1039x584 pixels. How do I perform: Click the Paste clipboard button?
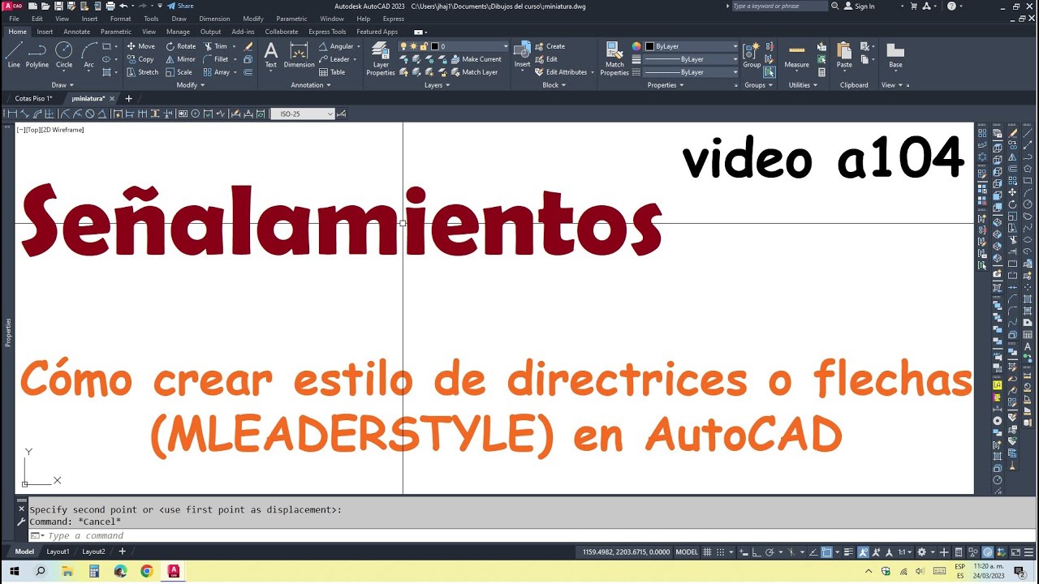click(844, 55)
